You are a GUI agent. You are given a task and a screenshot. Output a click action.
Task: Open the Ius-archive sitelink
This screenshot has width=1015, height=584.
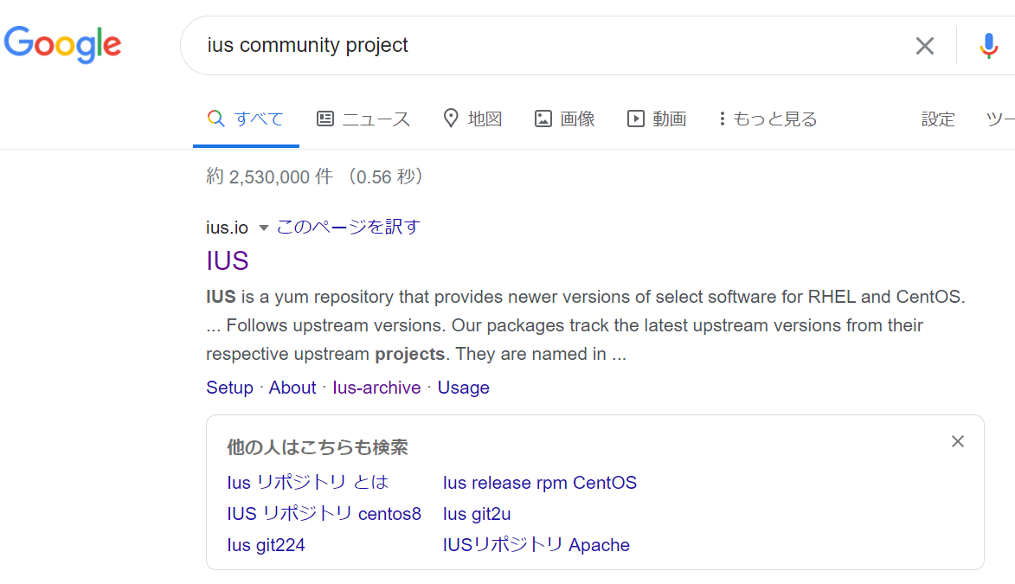click(376, 388)
